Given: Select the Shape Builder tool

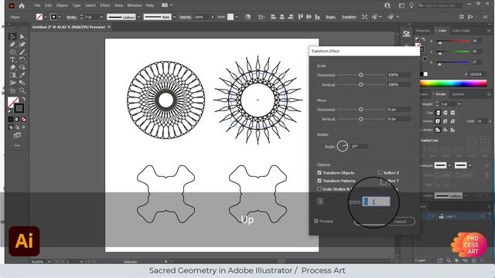Looking at the screenshot, I should [x=22, y=67].
